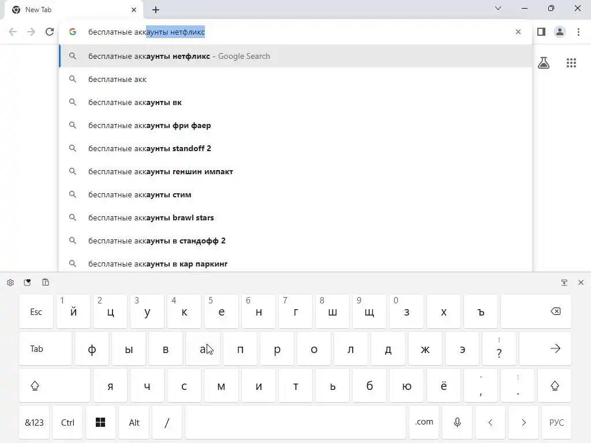Viewport: 591px width, 443px height.
Task: Tap the period key
Action: click(518, 386)
